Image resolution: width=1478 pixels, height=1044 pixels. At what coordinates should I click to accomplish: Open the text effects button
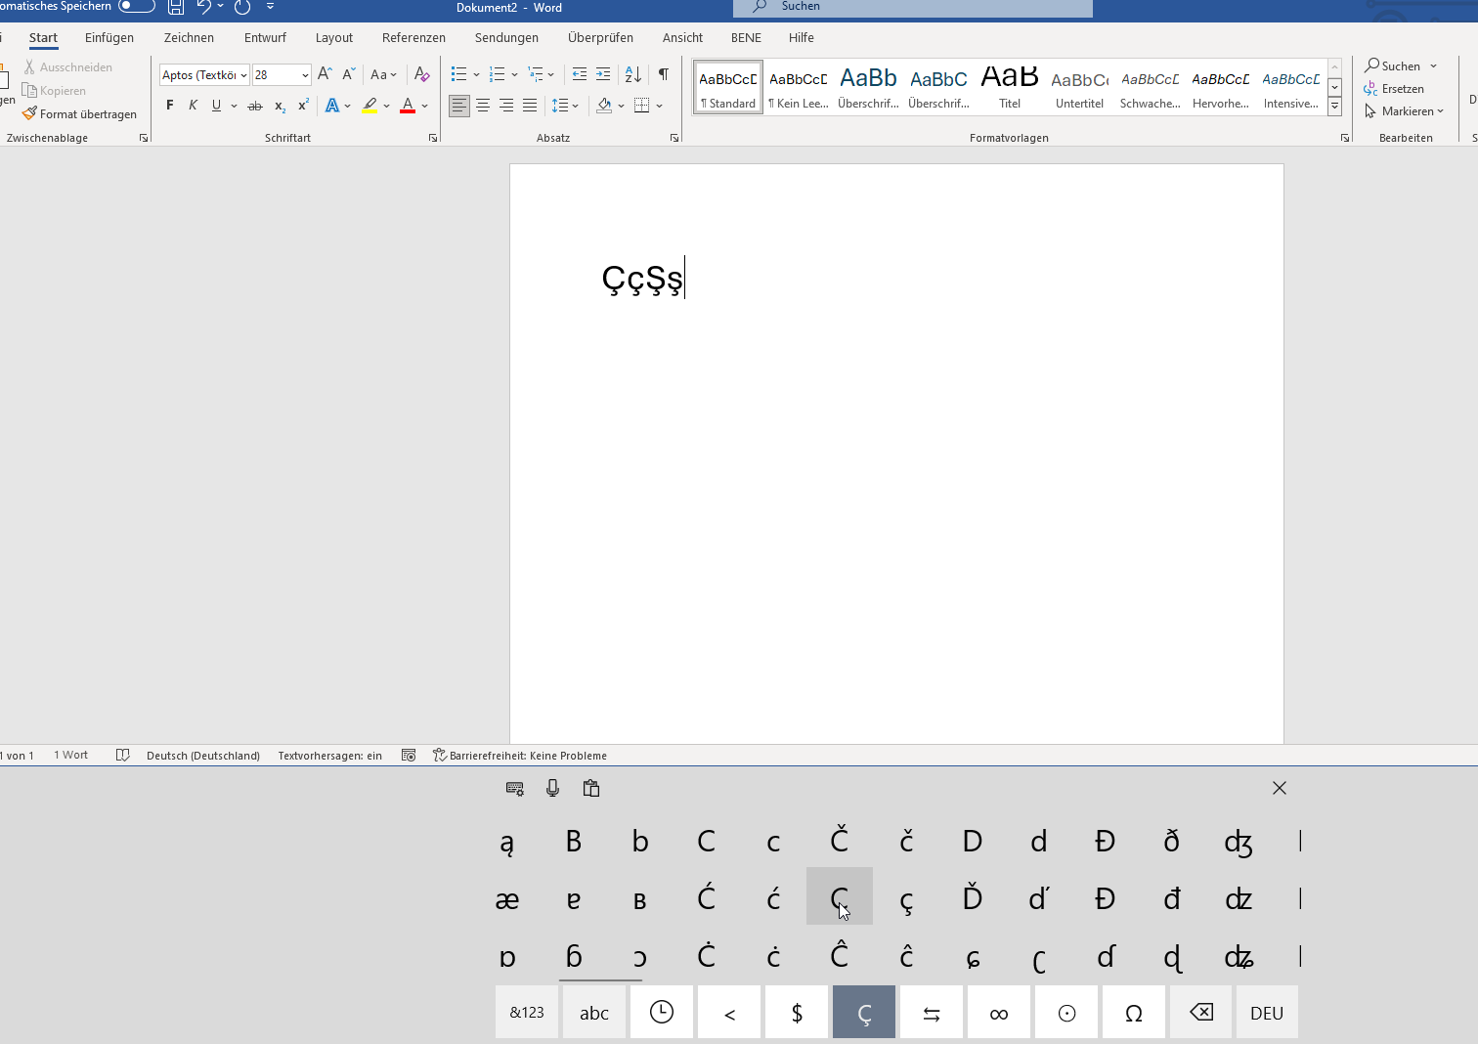point(332,106)
